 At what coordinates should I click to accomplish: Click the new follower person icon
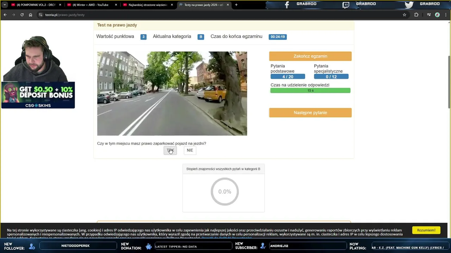tap(32, 246)
